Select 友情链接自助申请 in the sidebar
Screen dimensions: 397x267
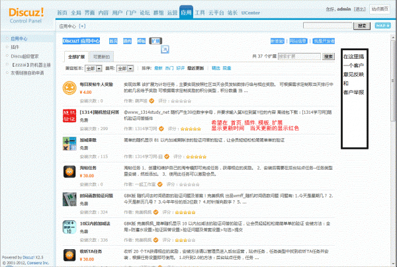(27, 73)
